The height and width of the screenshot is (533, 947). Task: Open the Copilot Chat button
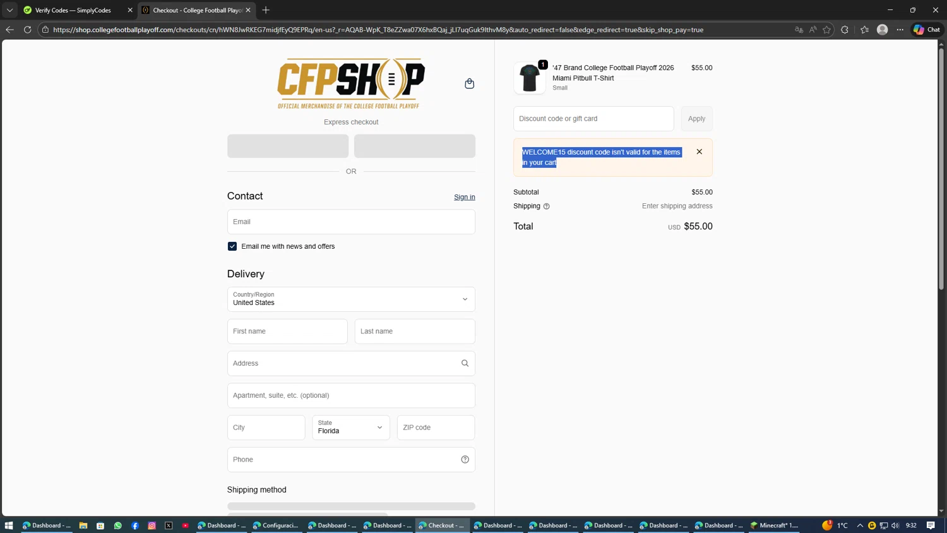(927, 30)
